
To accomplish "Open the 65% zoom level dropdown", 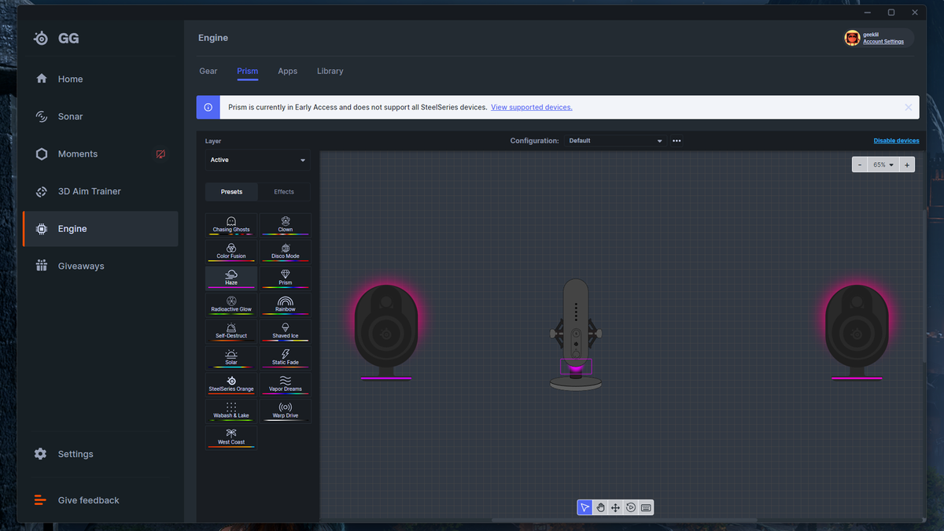I will tap(883, 165).
